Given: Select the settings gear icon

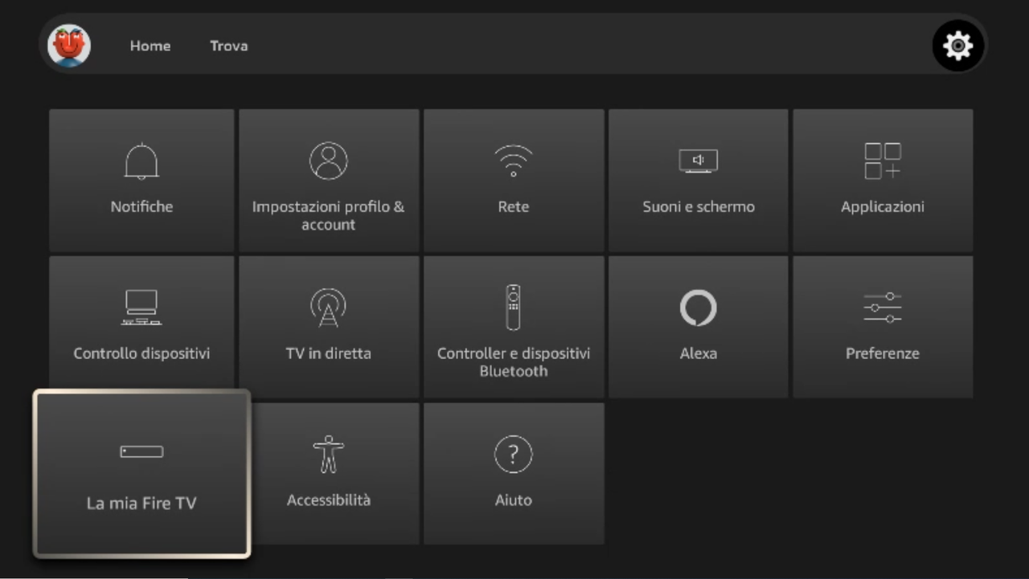Looking at the screenshot, I should tap(957, 46).
